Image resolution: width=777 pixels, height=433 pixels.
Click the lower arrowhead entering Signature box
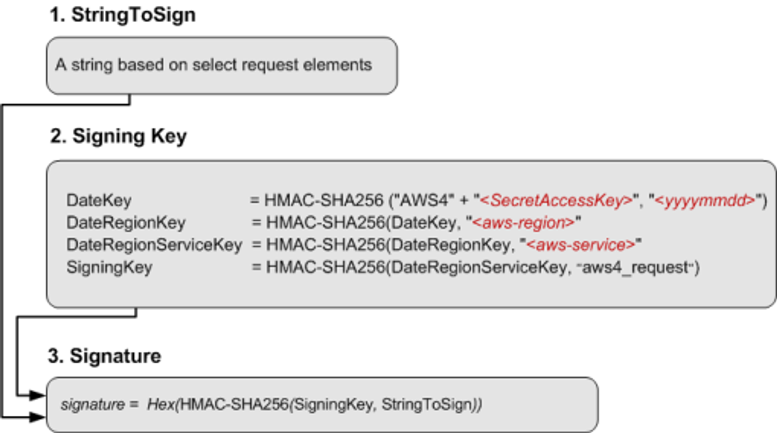click(x=37, y=417)
